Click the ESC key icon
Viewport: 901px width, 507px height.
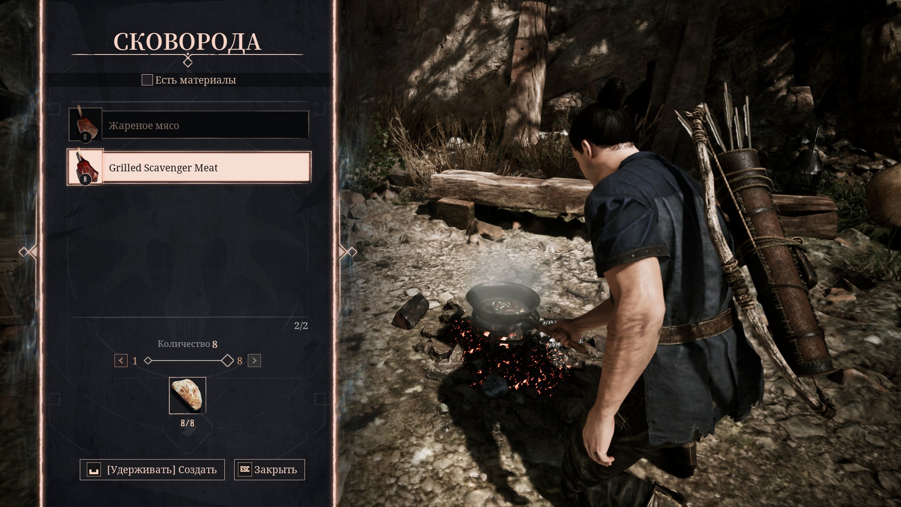[245, 469]
